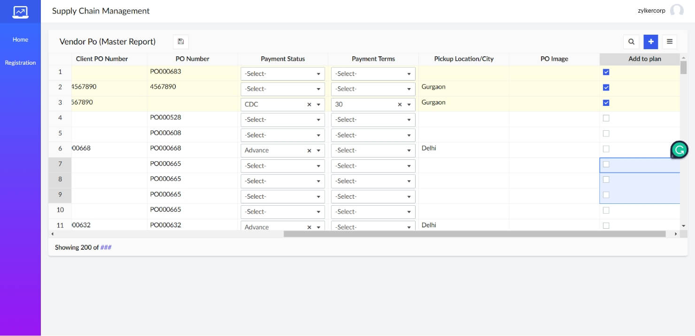Image resolution: width=695 pixels, height=336 pixels.
Task: Expand the Payment Terms 30 dropdown
Action: coord(408,104)
